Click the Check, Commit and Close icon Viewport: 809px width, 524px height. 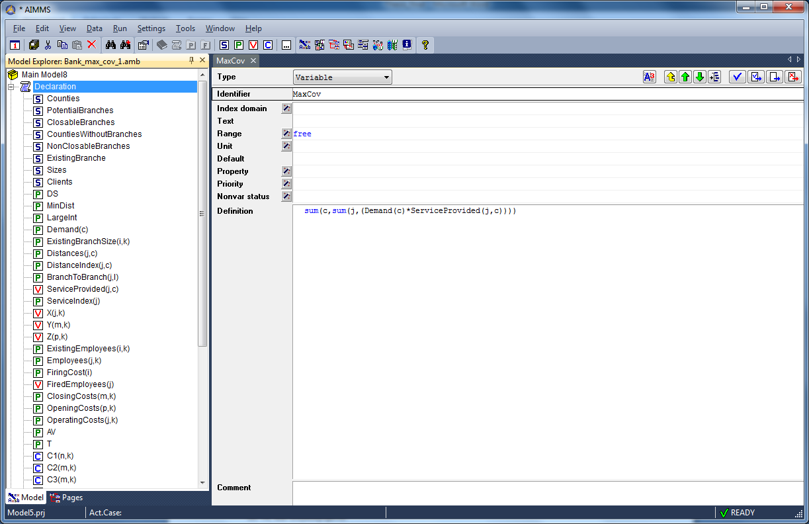(x=757, y=77)
